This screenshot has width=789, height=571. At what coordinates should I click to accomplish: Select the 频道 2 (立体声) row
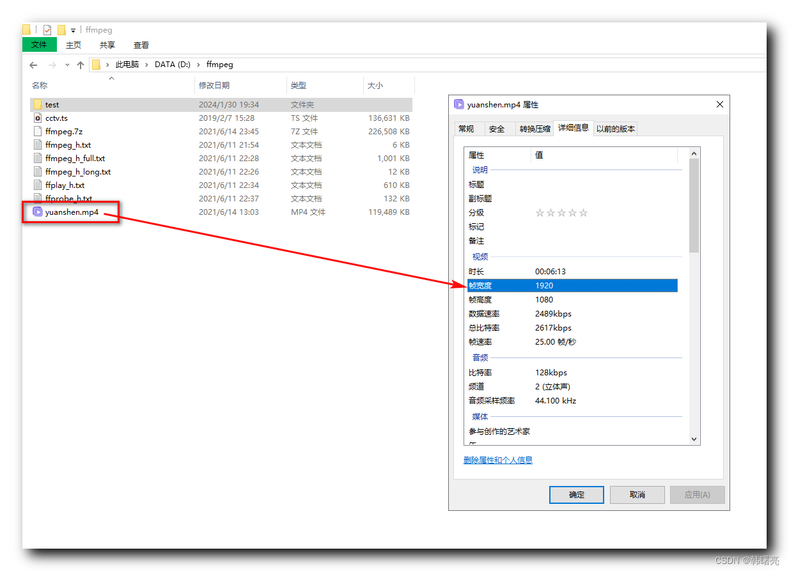572,387
